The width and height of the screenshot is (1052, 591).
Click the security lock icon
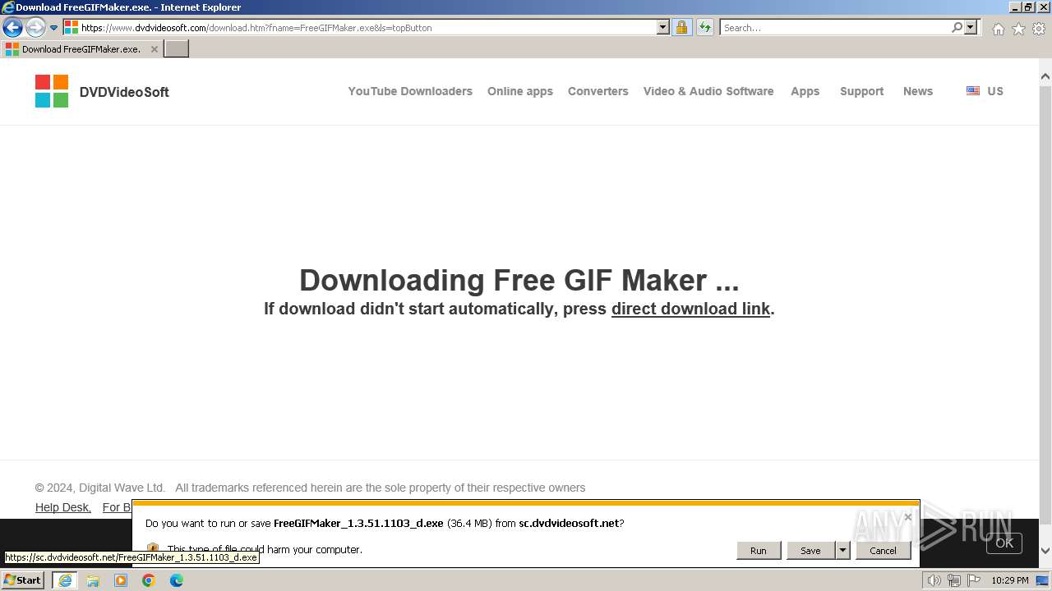[681, 27]
